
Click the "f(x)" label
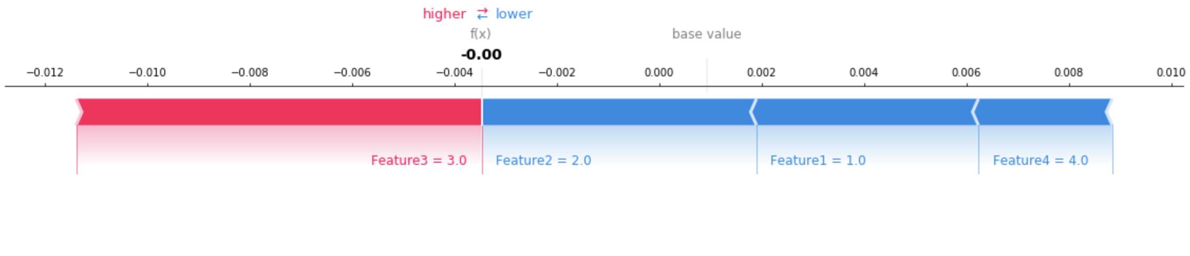tap(480, 34)
